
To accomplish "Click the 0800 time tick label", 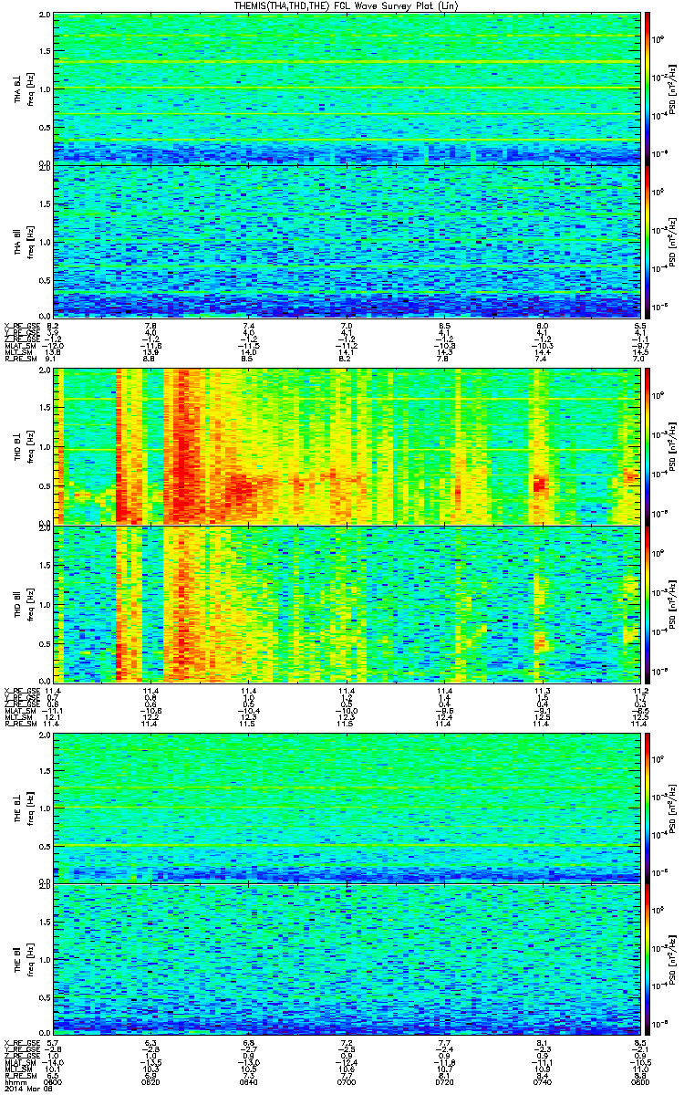I will tap(640, 1081).
